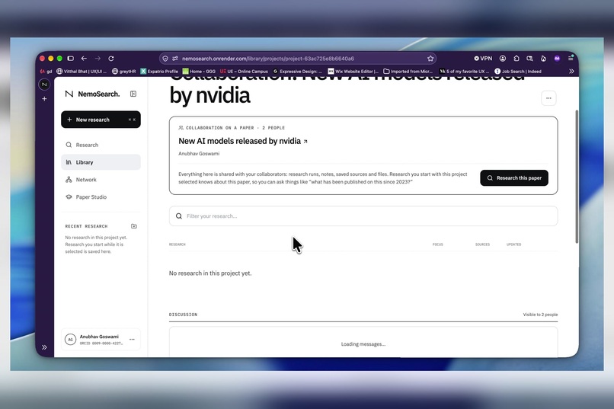Open the Network section
Screen dimensions: 614x409
point(101,180)
